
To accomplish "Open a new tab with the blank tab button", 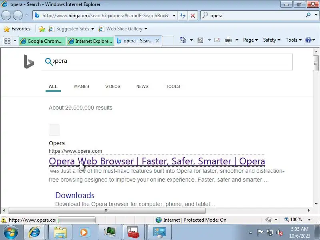I will click(168, 41).
